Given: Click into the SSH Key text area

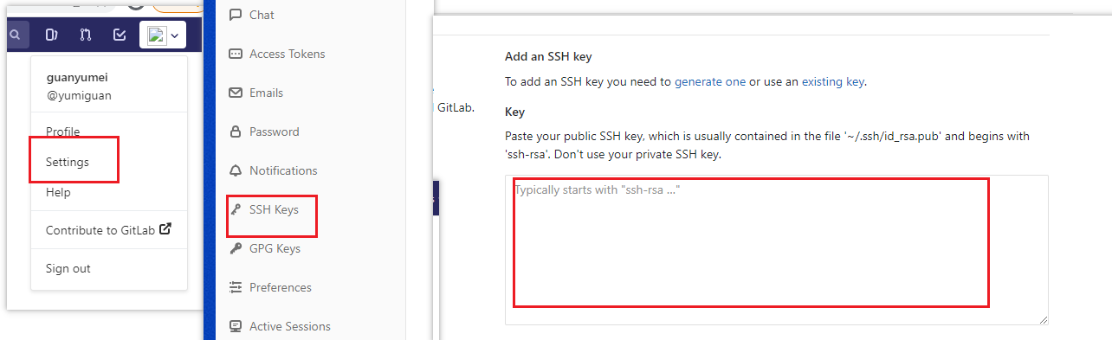Looking at the screenshot, I should pyautogui.click(x=777, y=250).
